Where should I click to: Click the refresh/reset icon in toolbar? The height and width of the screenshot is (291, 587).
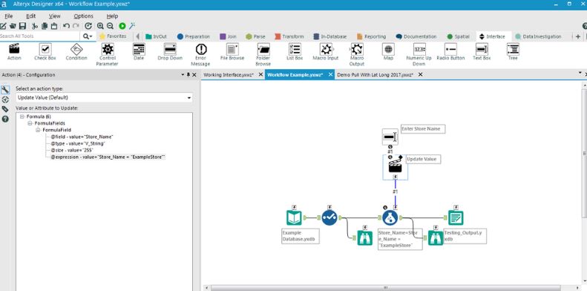(88, 26)
